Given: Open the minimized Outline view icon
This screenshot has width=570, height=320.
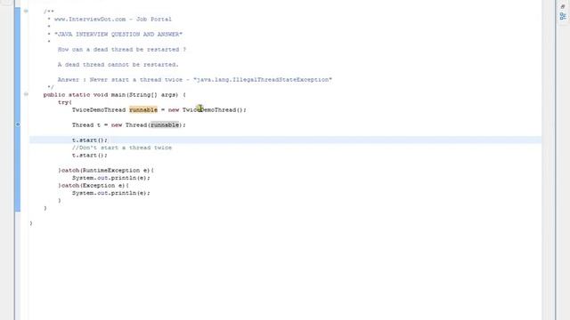Looking at the screenshot, I should [563, 16].
